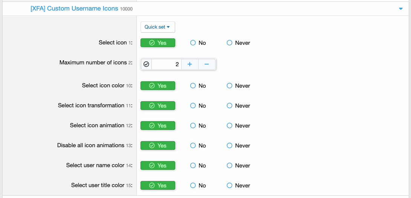Click the minus icon for maximum icons

206,64
